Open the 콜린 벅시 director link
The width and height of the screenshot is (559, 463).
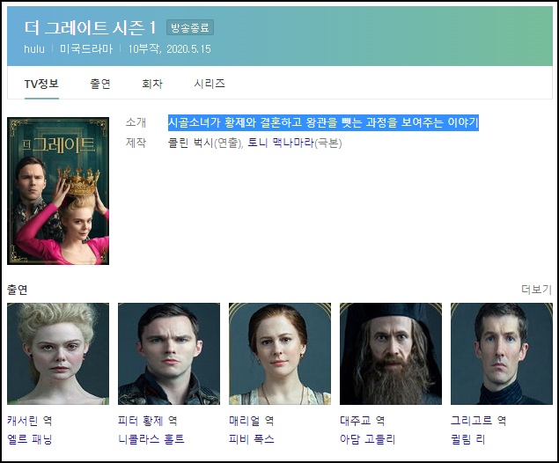[191, 143]
